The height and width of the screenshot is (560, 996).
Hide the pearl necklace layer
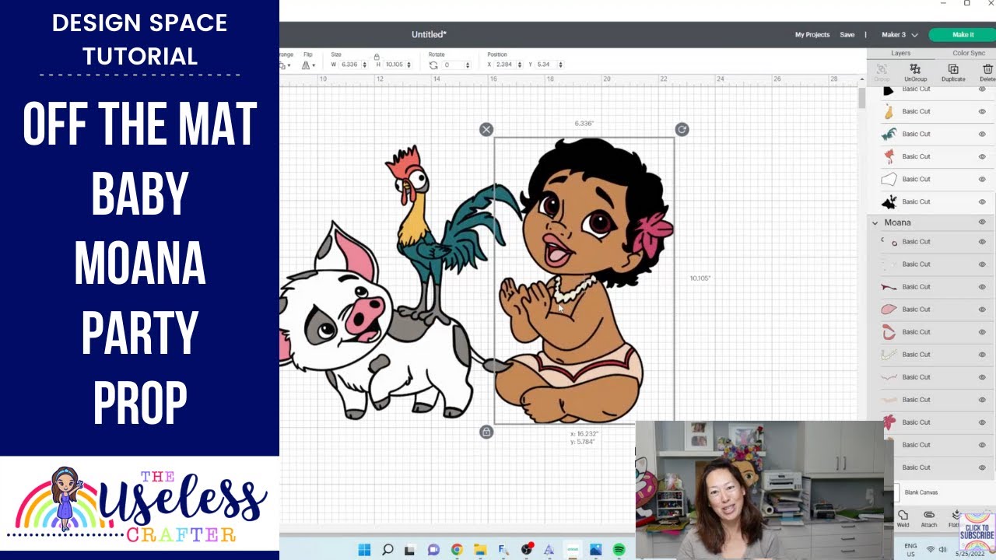pos(982,355)
